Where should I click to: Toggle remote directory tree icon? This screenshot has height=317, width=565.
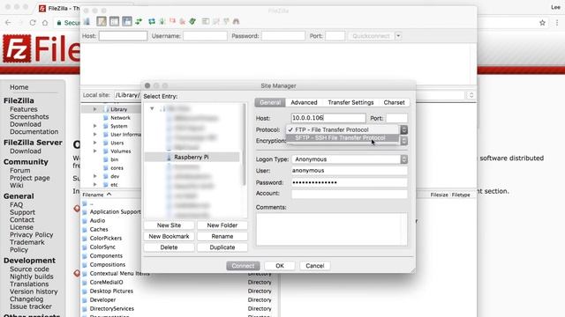pos(127,21)
